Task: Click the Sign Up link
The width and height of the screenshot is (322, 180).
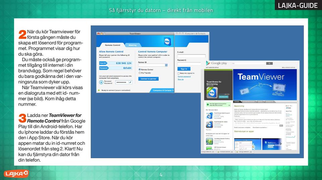Action: (x=181, y=79)
